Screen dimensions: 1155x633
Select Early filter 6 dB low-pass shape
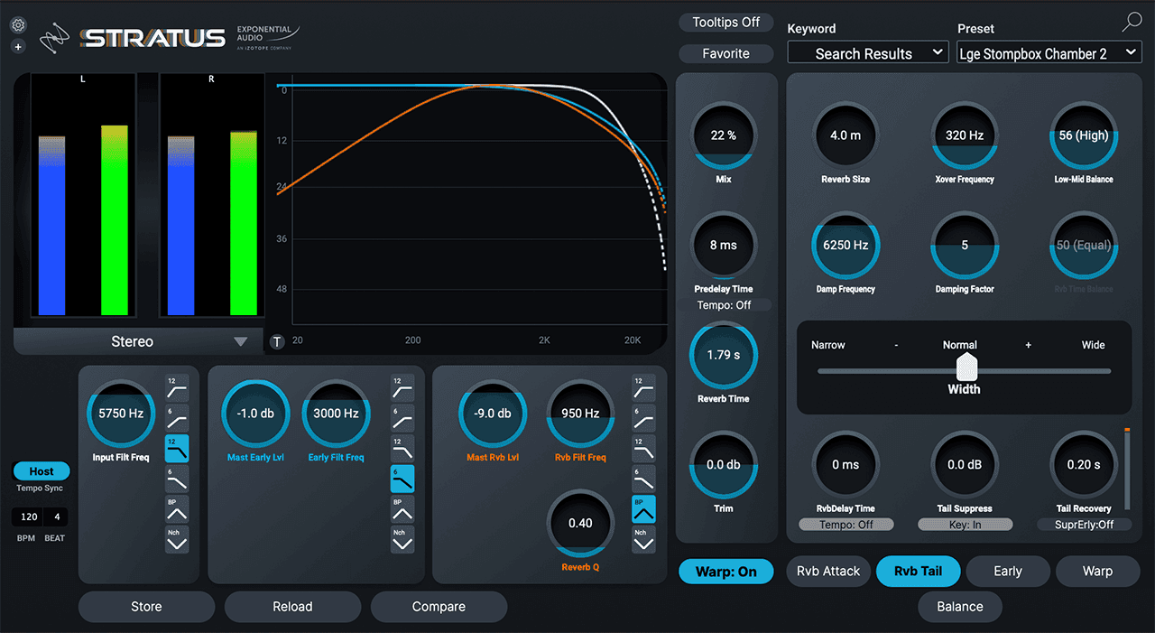pyautogui.click(x=402, y=479)
